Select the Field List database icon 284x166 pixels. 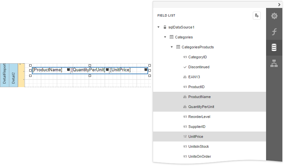pos(274,48)
